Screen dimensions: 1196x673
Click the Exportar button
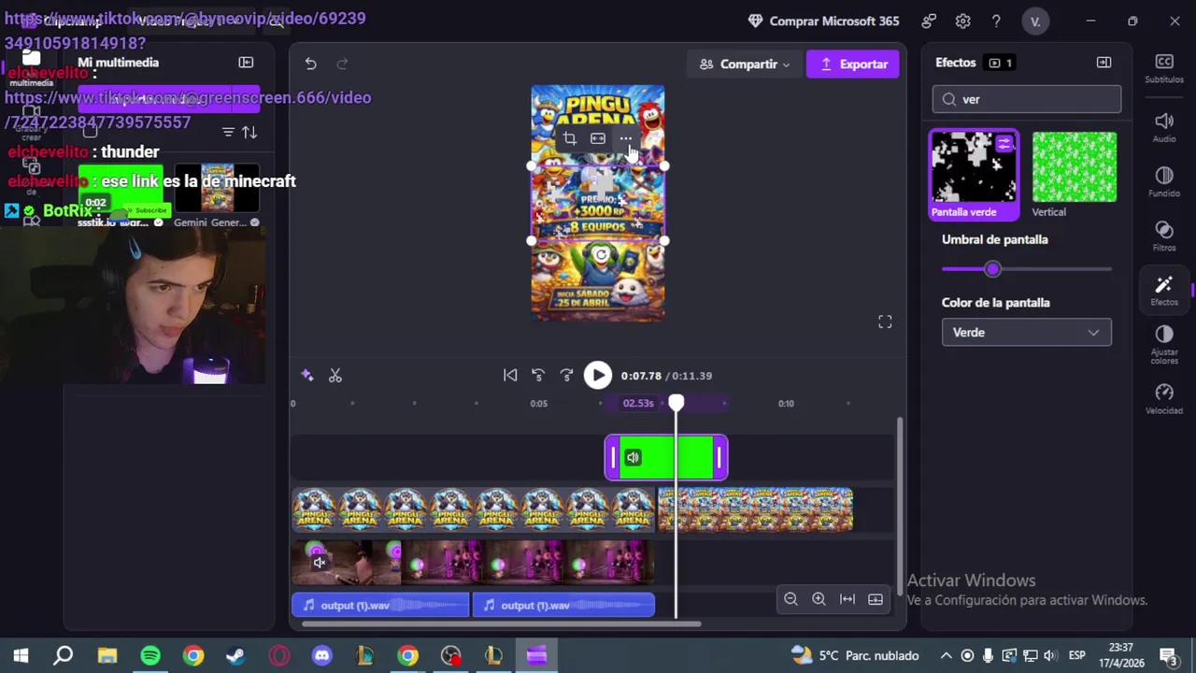[x=853, y=64]
